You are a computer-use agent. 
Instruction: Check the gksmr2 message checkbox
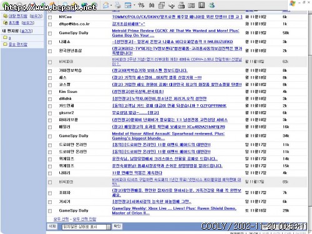click(50, 114)
